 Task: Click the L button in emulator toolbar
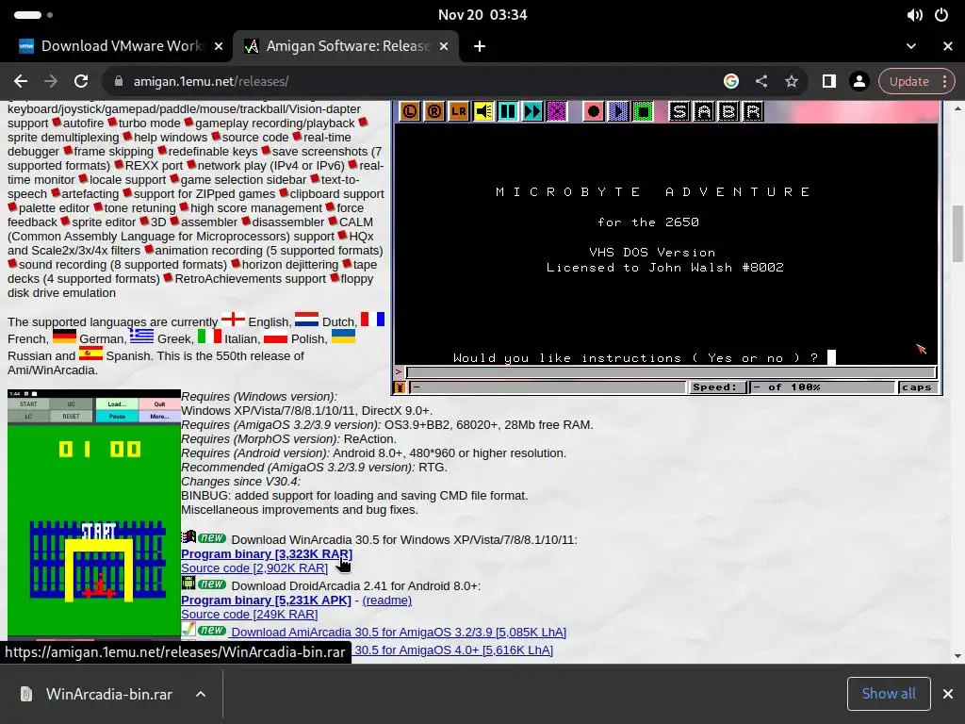pyautogui.click(x=410, y=111)
